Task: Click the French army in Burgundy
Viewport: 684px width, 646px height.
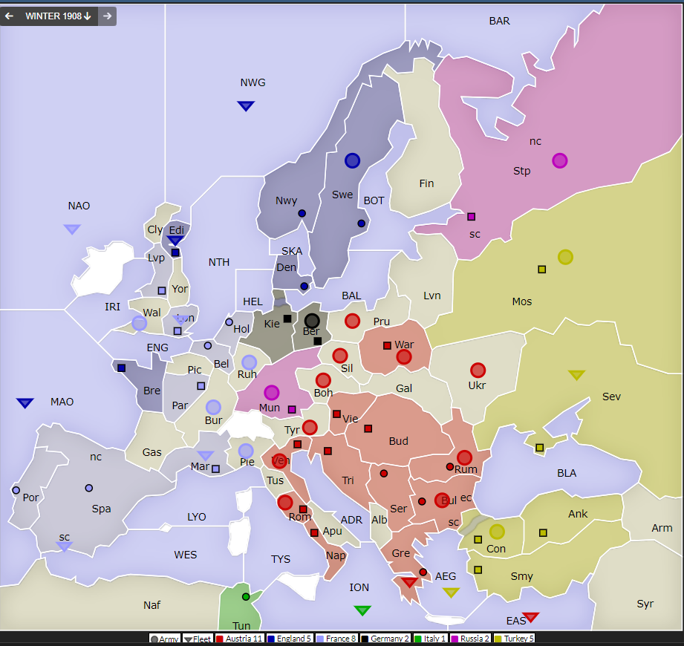Action: coord(213,407)
